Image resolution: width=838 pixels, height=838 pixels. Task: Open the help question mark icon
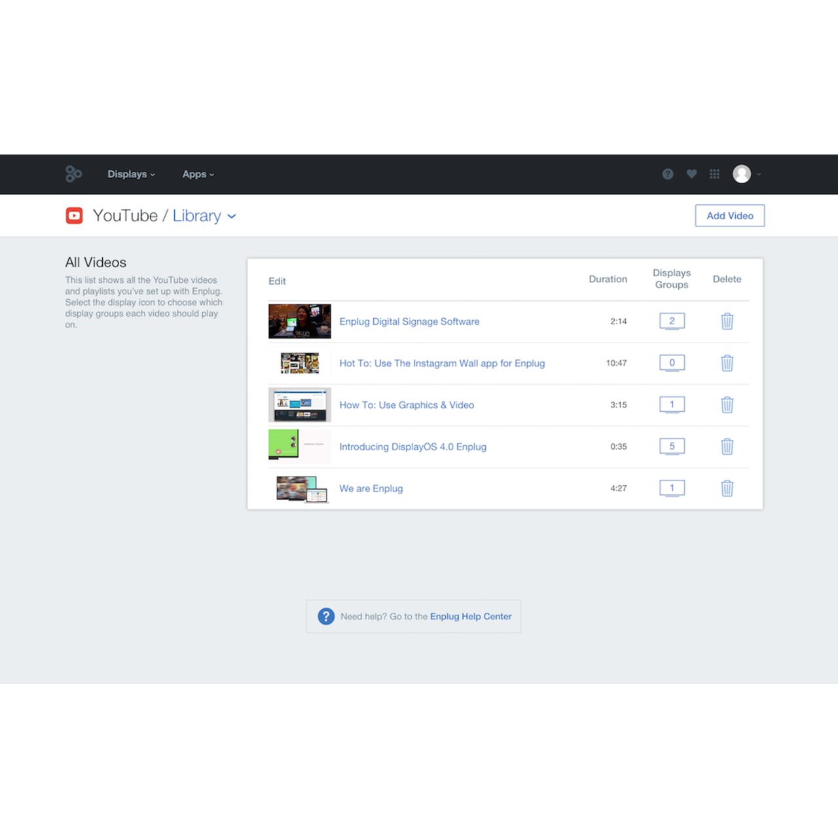coord(668,174)
